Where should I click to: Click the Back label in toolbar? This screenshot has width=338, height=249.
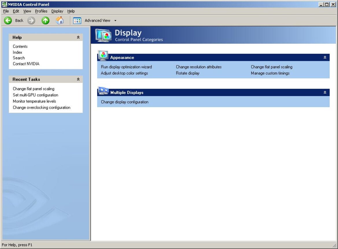pos(19,21)
